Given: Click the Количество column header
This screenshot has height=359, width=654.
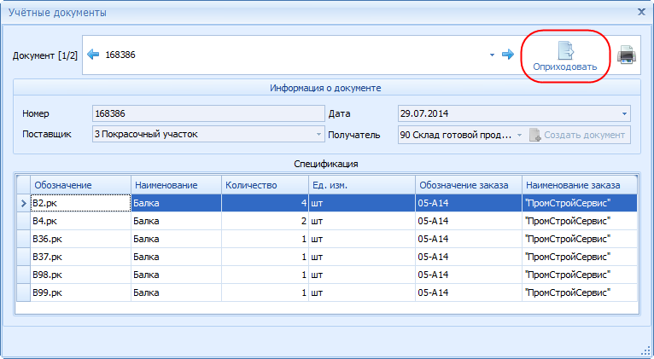Looking at the screenshot, I should (264, 185).
